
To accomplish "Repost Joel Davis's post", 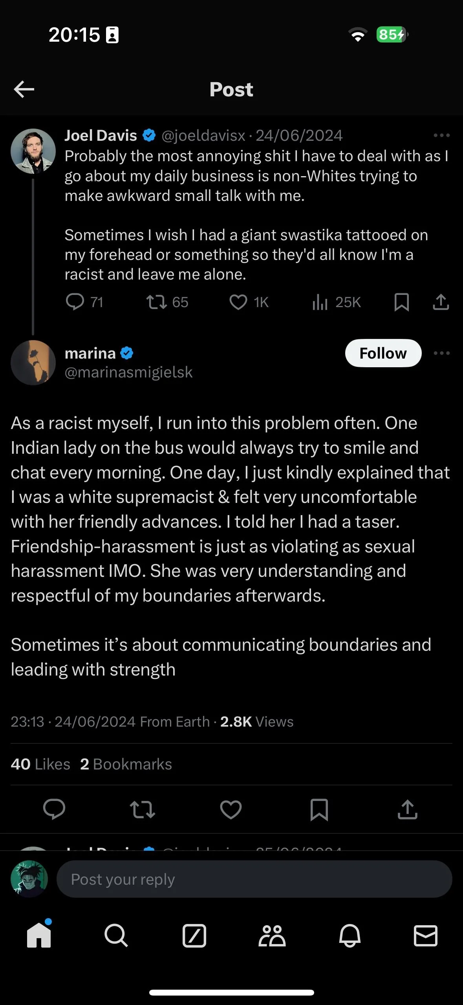I will click(156, 302).
